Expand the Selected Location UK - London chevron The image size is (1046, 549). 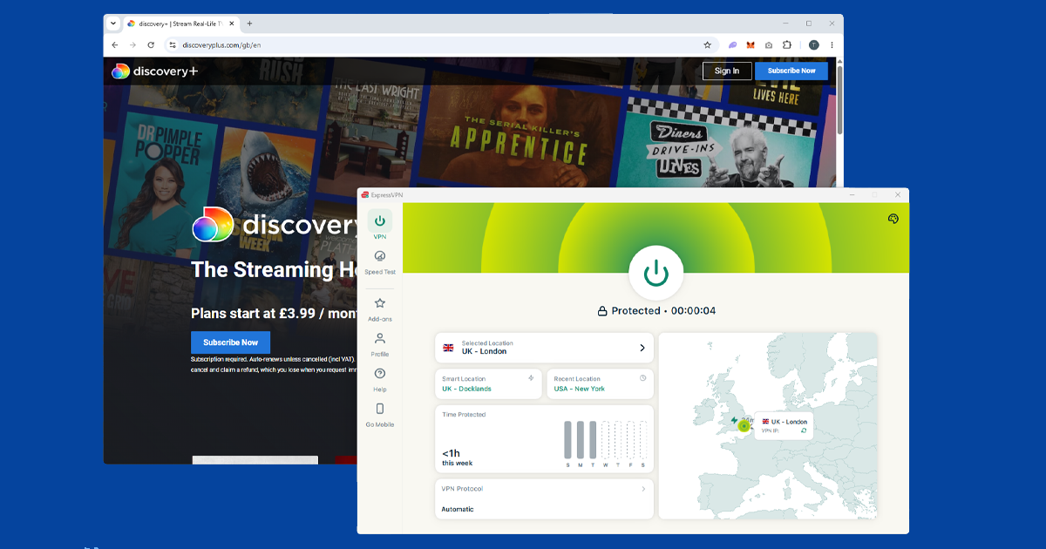tap(642, 348)
